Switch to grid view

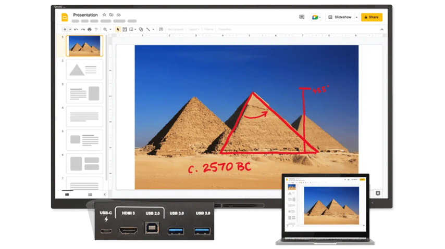point(90,194)
